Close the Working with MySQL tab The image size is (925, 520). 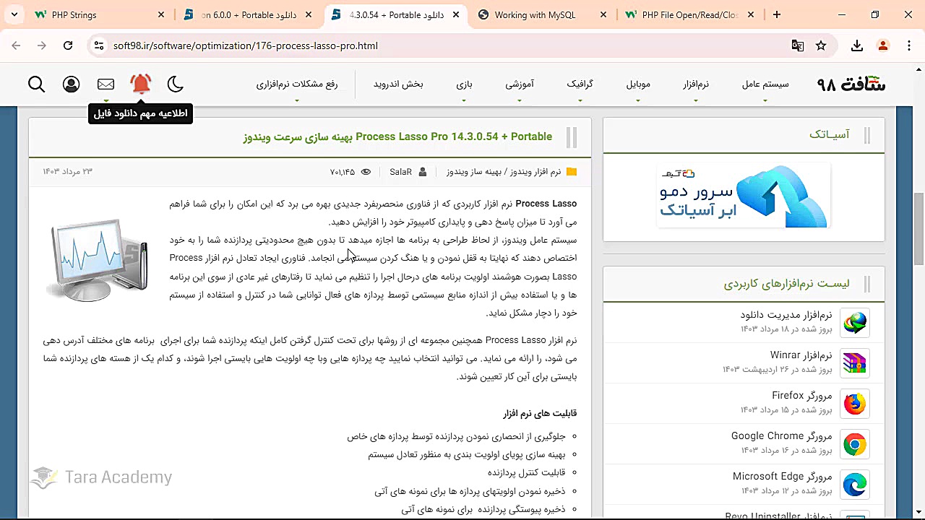[x=602, y=14]
